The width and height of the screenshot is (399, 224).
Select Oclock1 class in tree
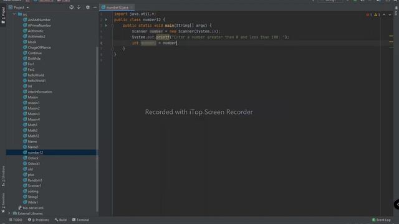pyautogui.click(x=32, y=164)
